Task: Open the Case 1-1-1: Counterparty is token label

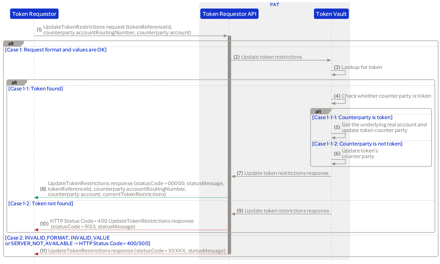Action: (x=352, y=117)
